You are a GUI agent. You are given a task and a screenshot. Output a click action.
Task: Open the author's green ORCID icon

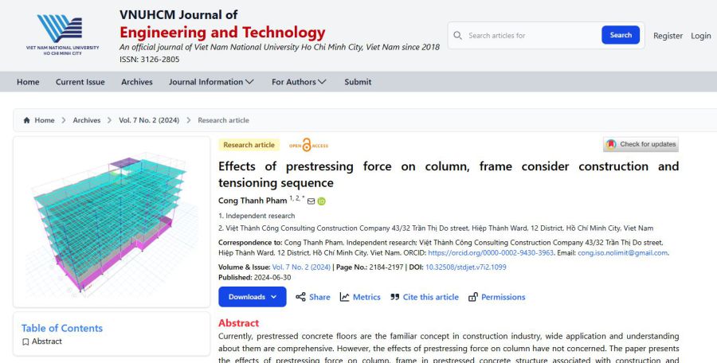point(322,201)
